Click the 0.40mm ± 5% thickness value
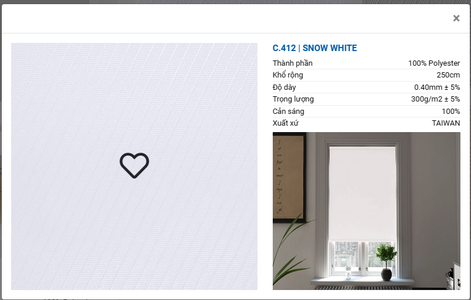Screen dimensions: 471x300 tap(437, 87)
